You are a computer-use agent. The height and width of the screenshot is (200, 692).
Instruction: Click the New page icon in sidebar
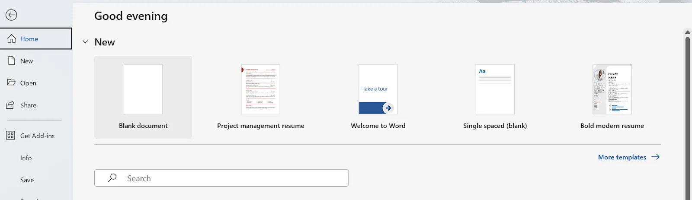[12, 61]
